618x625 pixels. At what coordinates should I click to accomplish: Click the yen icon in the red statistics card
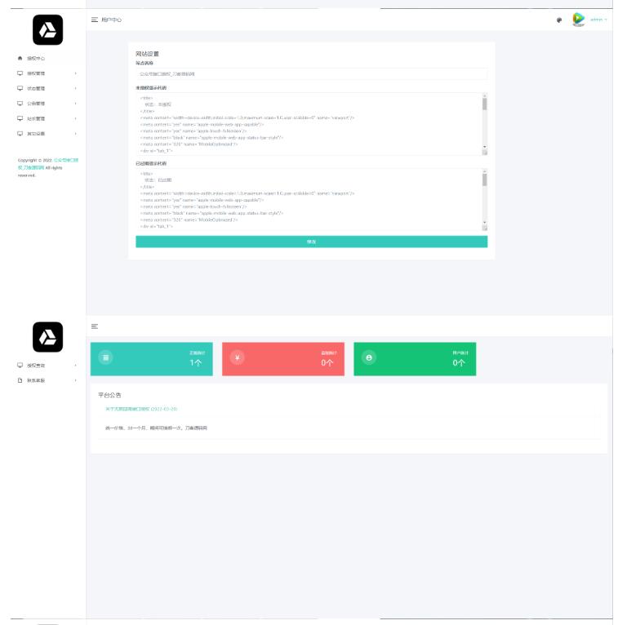click(237, 357)
